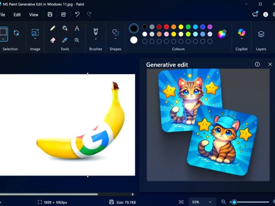This screenshot has height=206, width=275.
Task: Close the Generative edit panel
Action: (x=270, y=64)
